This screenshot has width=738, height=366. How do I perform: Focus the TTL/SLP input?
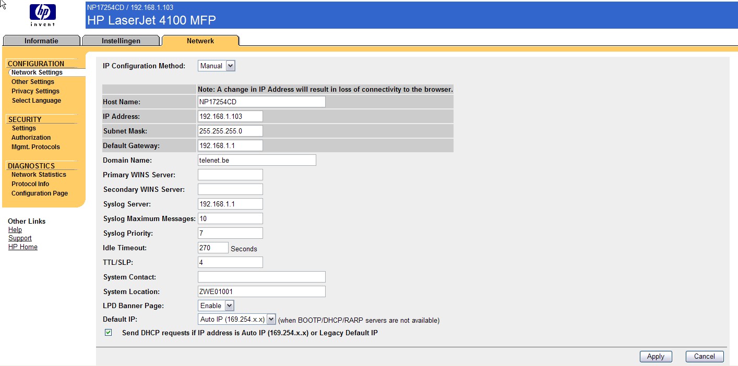(x=230, y=262)
